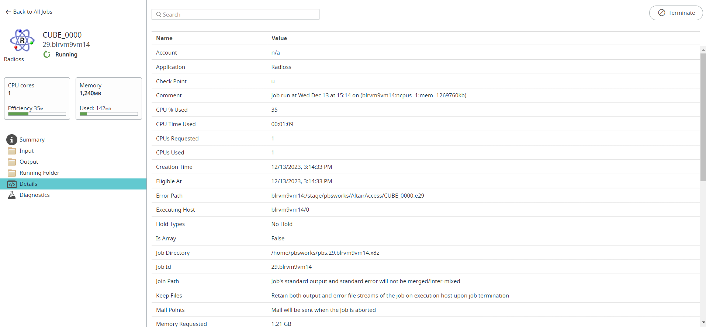Click the Output folder icon
Viewport: 706px width, 327px height.
[12, 162]
